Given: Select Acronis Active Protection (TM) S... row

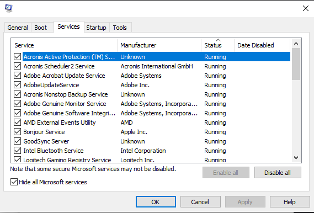Looking at the screenshot, I should pyautogui.click(x=156, y=57).
